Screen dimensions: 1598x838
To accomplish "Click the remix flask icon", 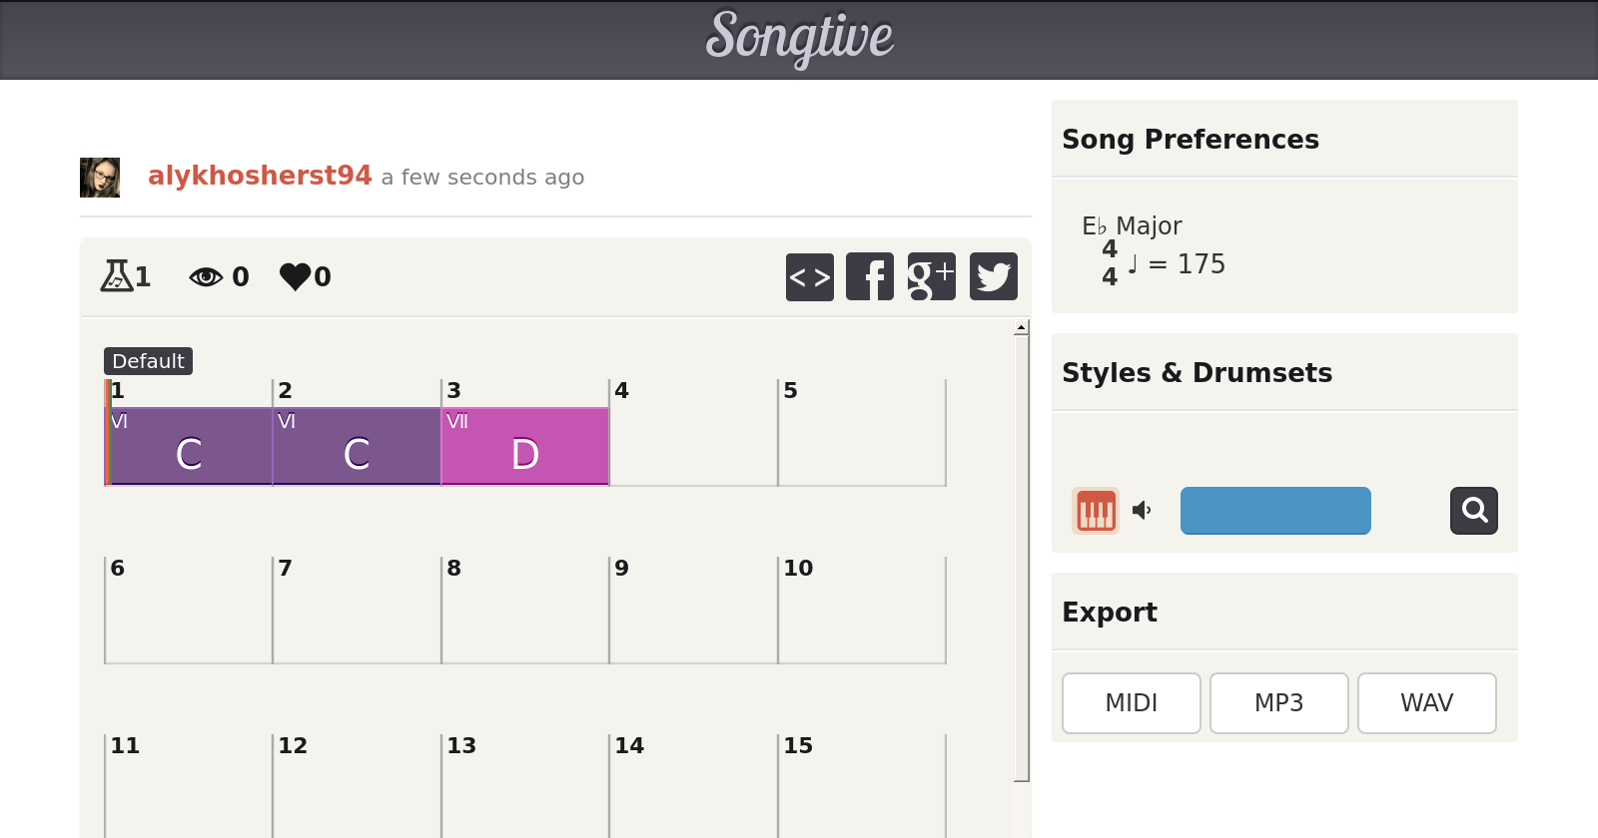I will click(116, 275).
